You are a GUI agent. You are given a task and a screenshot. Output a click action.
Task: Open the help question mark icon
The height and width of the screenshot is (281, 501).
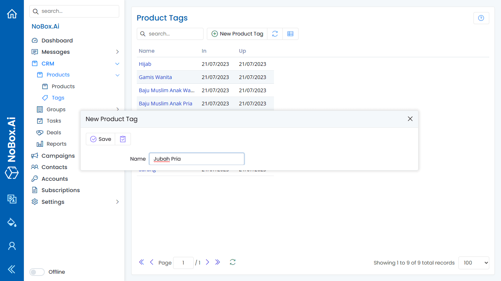(x=481, y=18)
